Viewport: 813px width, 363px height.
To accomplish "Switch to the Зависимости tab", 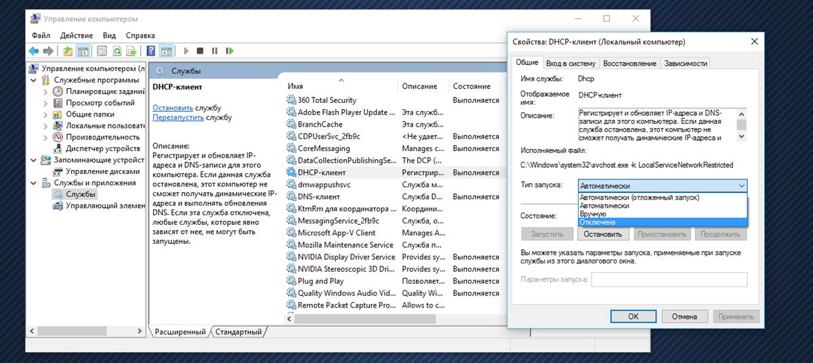I will 686,63.
